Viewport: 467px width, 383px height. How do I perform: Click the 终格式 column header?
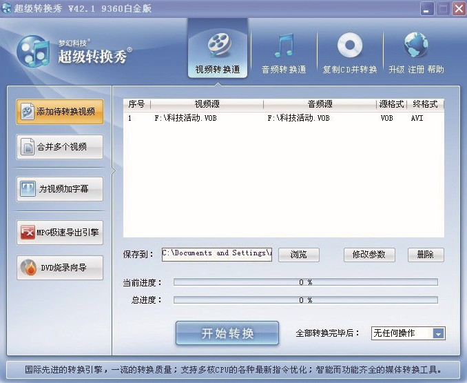[425, 104]
